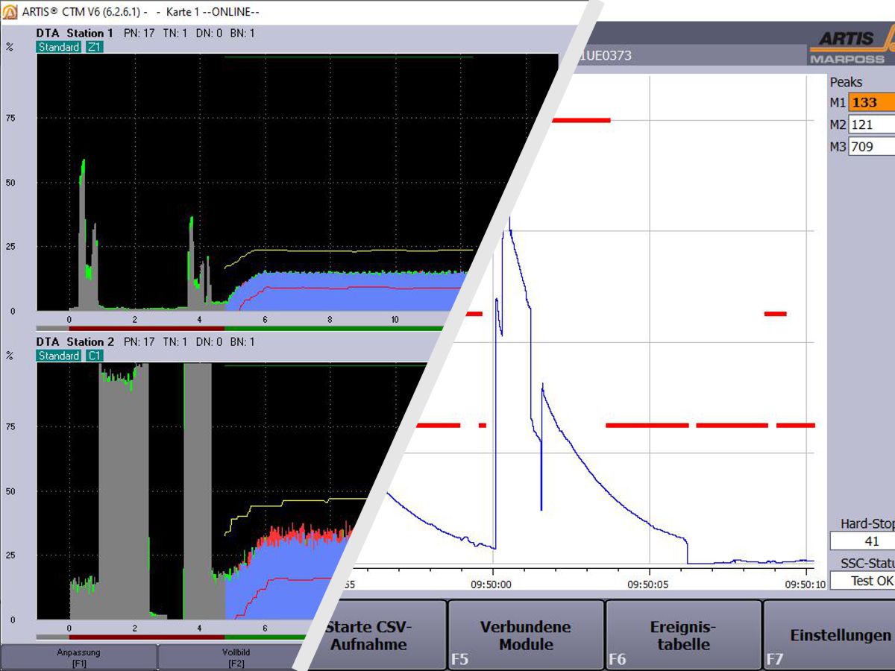Select the Standard tag of Station 1
Viewport: 895px width, 671px height.
click(59, 47)
